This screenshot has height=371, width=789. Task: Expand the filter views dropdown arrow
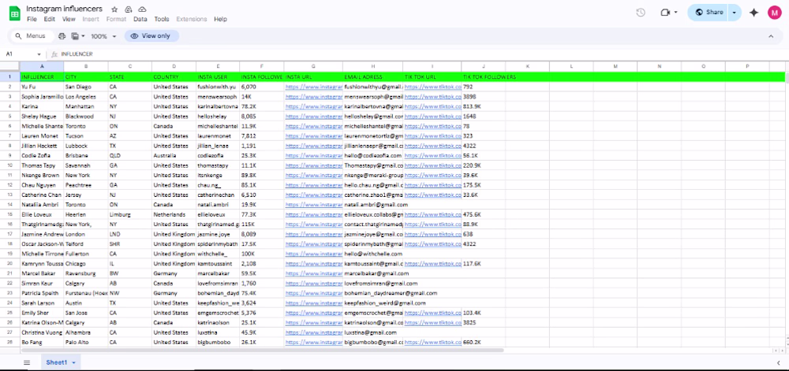pos(83,36)
